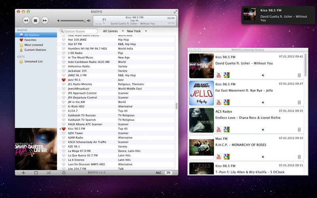The image size is (317, 198).
Task: Click speaker icon in Max FM entry
Action: [x=263, y=157]
